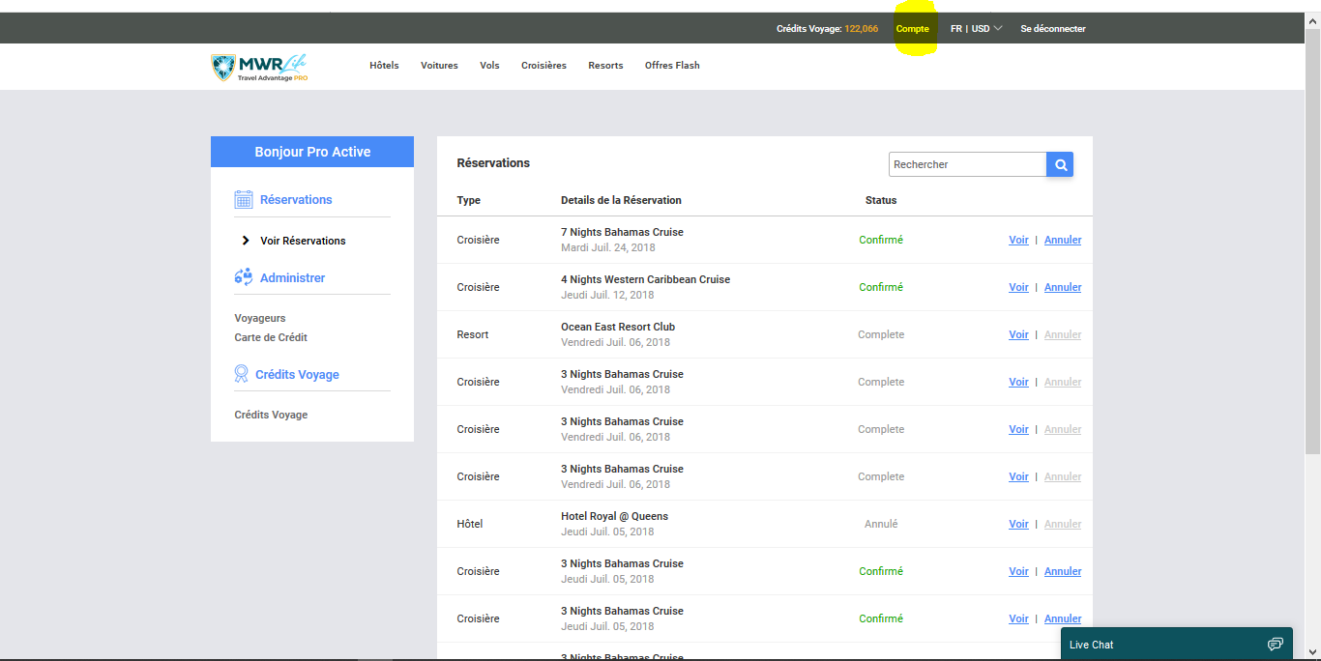1321x661 pixels.
Task: Open Carte de Crédit in sidebar
Action: [x=271, y=337]
